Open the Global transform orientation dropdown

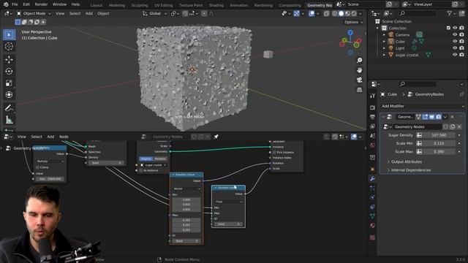click(154, 13)
